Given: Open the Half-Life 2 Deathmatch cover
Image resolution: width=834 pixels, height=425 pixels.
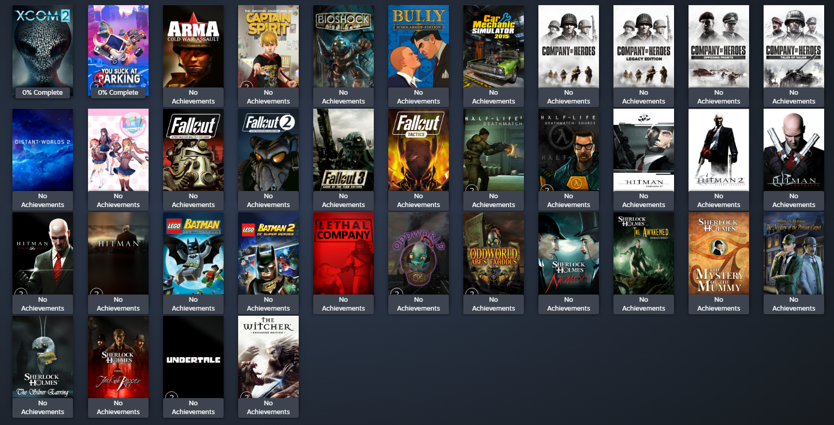Looking at the screenshot, I should [x=493, y=150].
